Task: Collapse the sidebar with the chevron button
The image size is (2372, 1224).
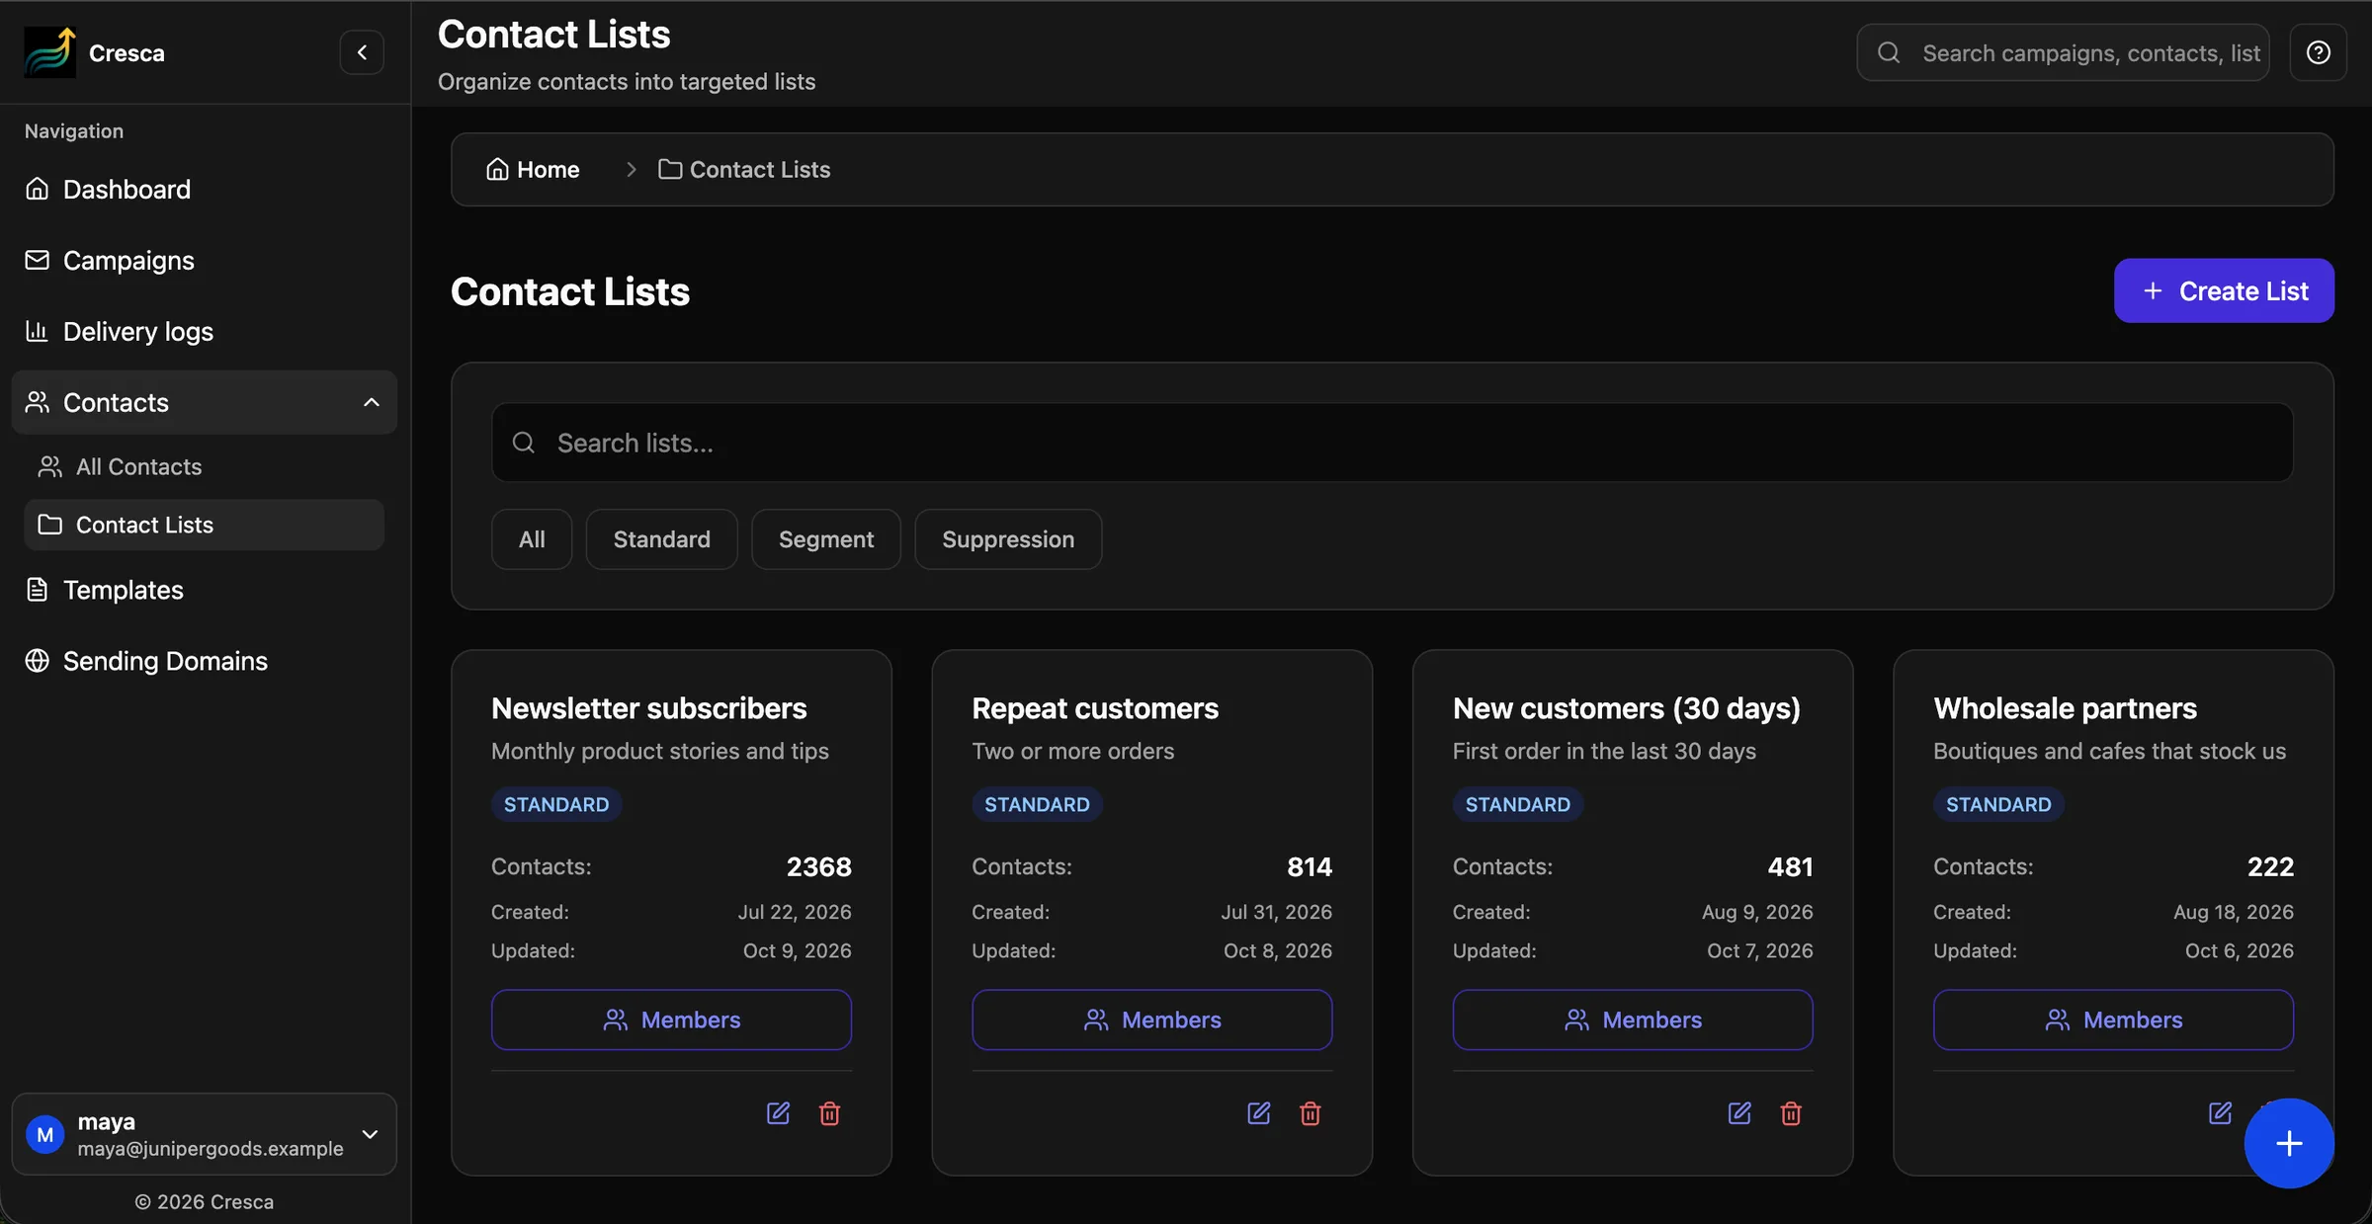Action: [x=362, y=52]
